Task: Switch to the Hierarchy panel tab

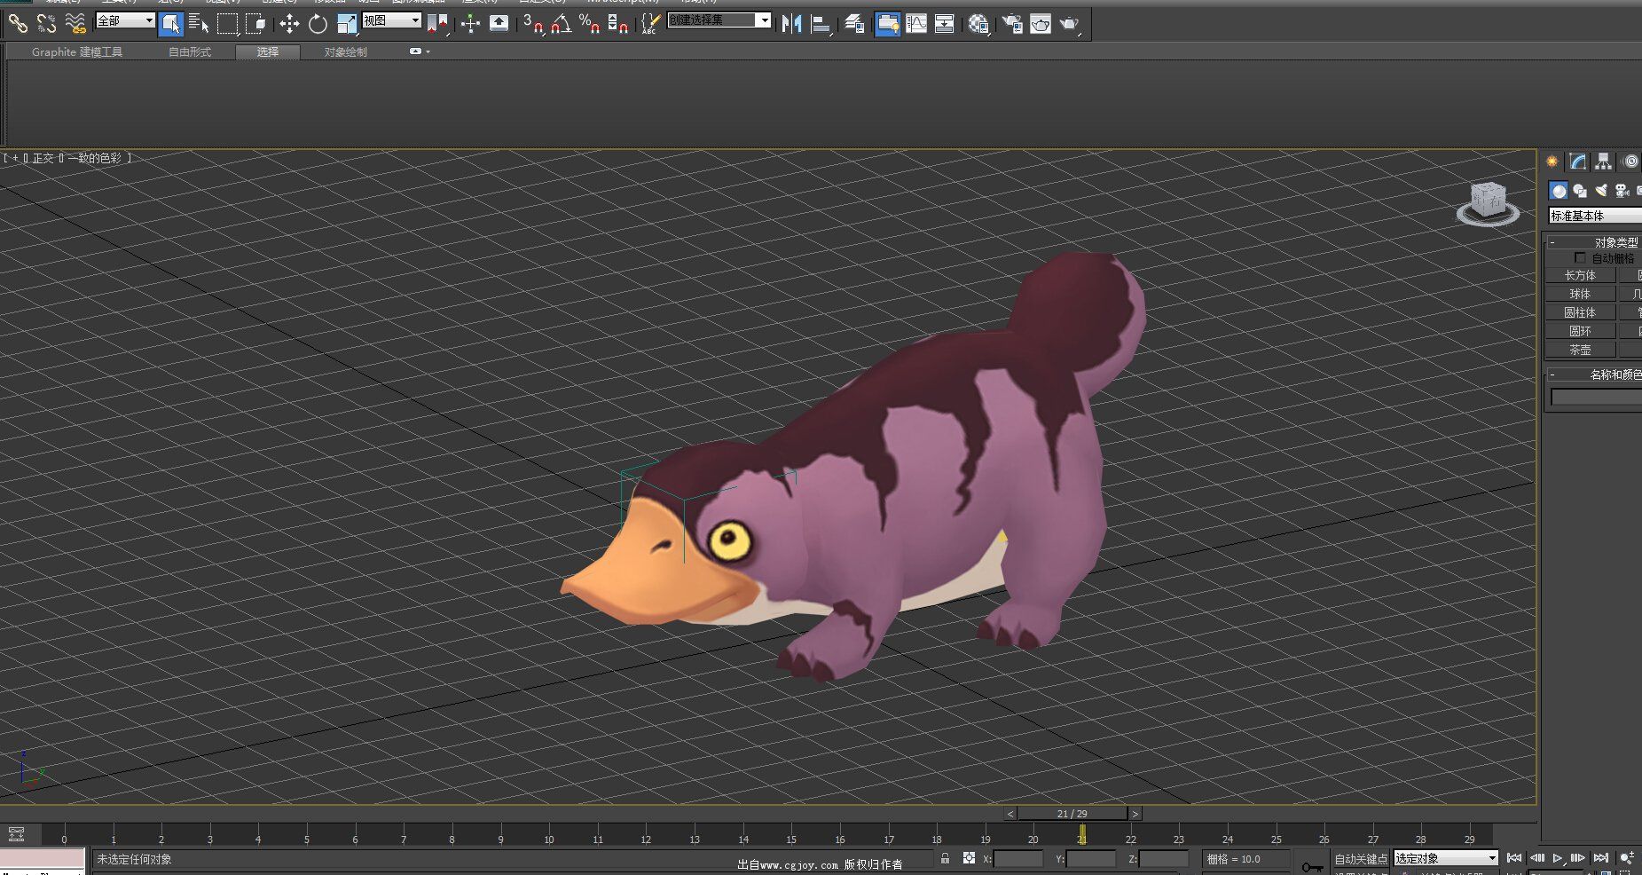Action: click(x=1603, y=162)
